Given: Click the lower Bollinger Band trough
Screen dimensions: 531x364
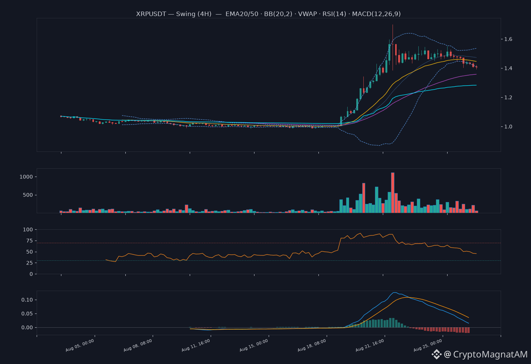Looking at the screenshot, I should click(378, 145).
